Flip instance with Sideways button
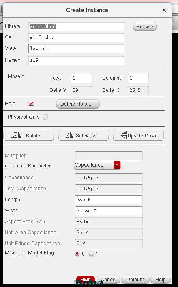Image resolution: width=178 pixels, height=287 pixels. 84,135
